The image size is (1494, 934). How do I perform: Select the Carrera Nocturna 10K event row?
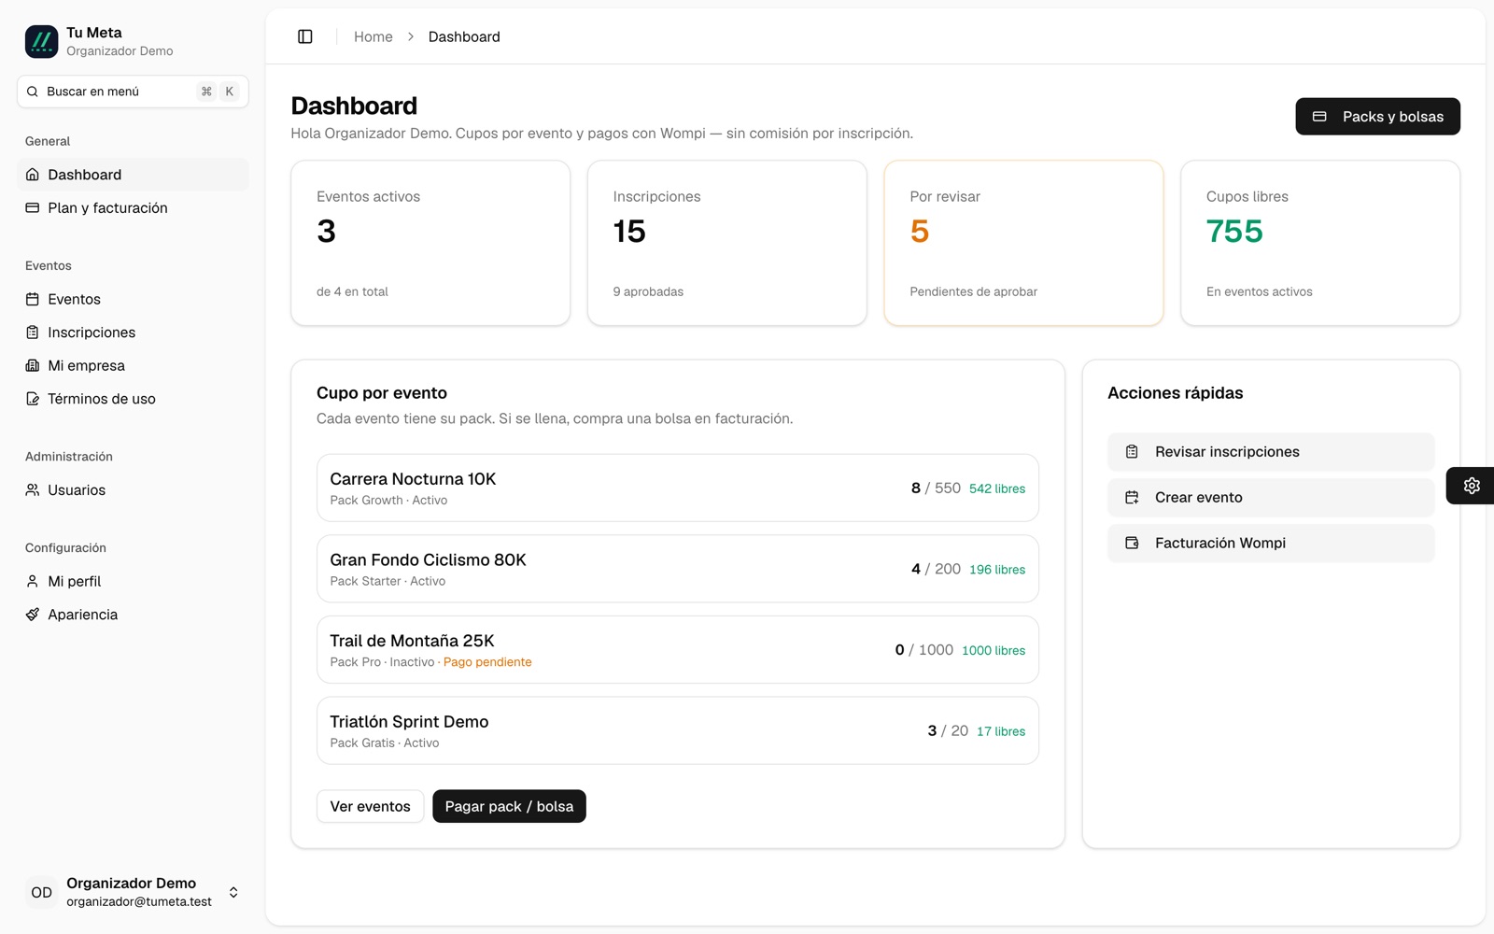pos(678,488)
